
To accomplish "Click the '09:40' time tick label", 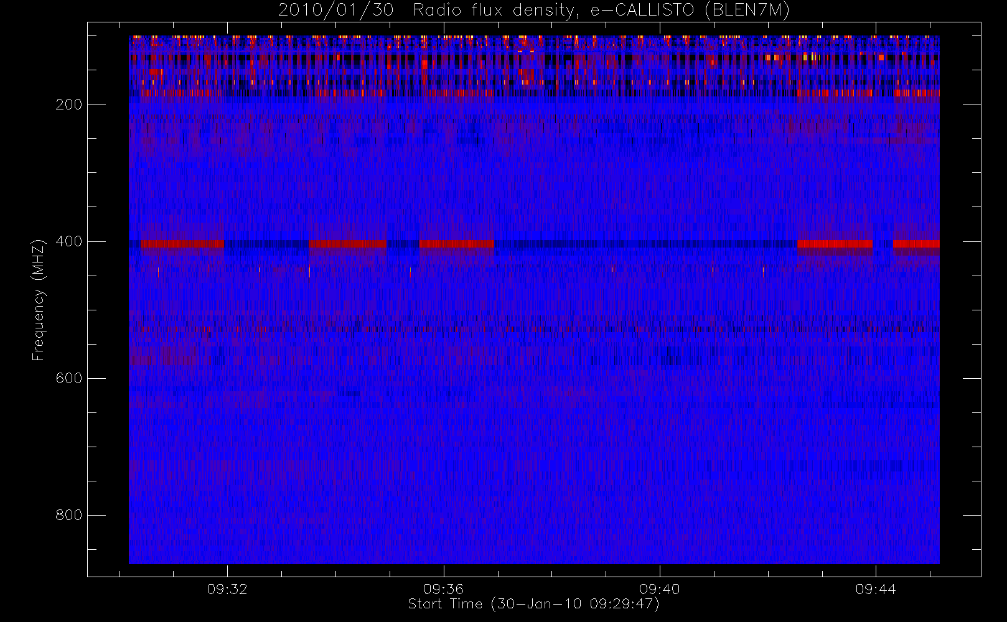I will pyautogui.click(x=660, y=589).
